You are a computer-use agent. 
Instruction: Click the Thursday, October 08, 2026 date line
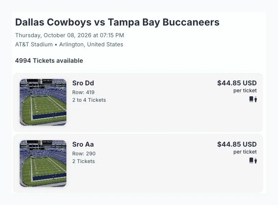[69, 35]
